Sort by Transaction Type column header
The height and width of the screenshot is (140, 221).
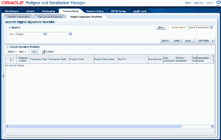38,59
